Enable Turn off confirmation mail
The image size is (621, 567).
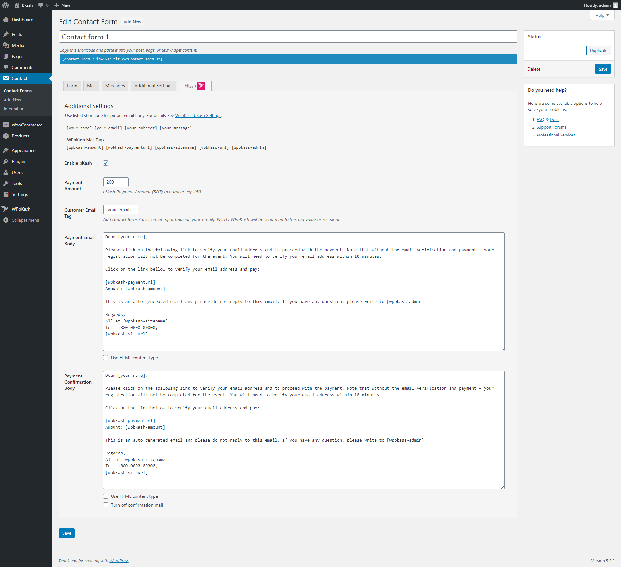pyautogui.click(x=106, y=505)
